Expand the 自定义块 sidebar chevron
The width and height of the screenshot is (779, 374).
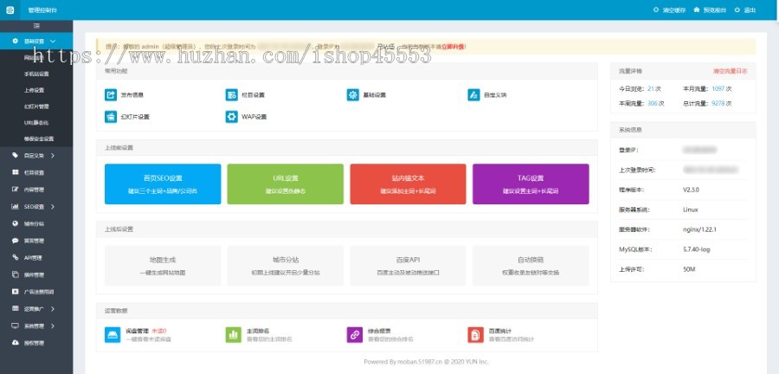(53, 156)
